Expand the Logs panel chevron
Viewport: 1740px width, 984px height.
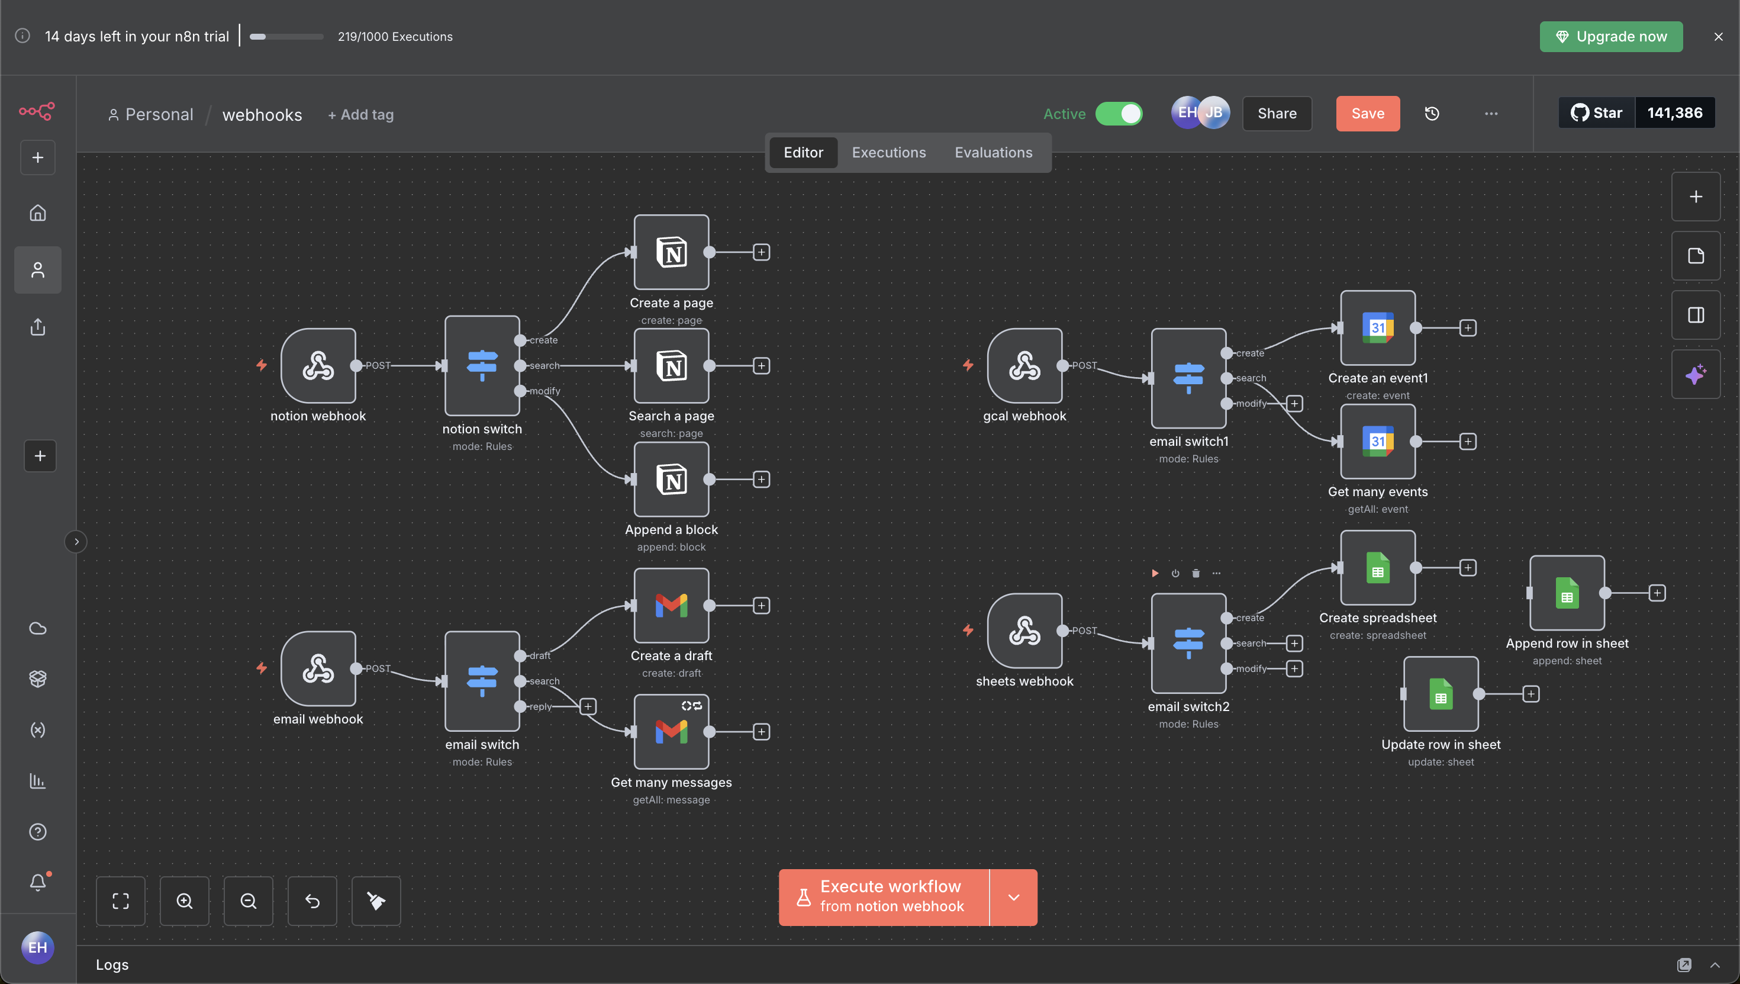(1715, 964)
